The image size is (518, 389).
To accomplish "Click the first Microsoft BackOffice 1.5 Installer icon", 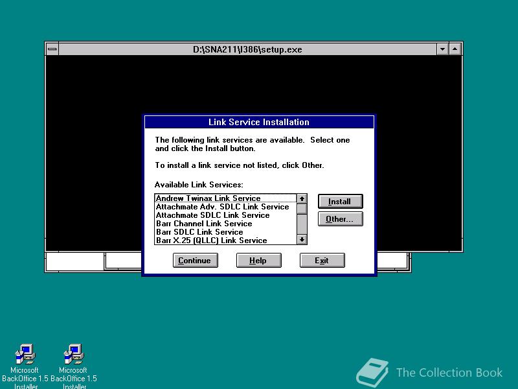I will 25,366.
